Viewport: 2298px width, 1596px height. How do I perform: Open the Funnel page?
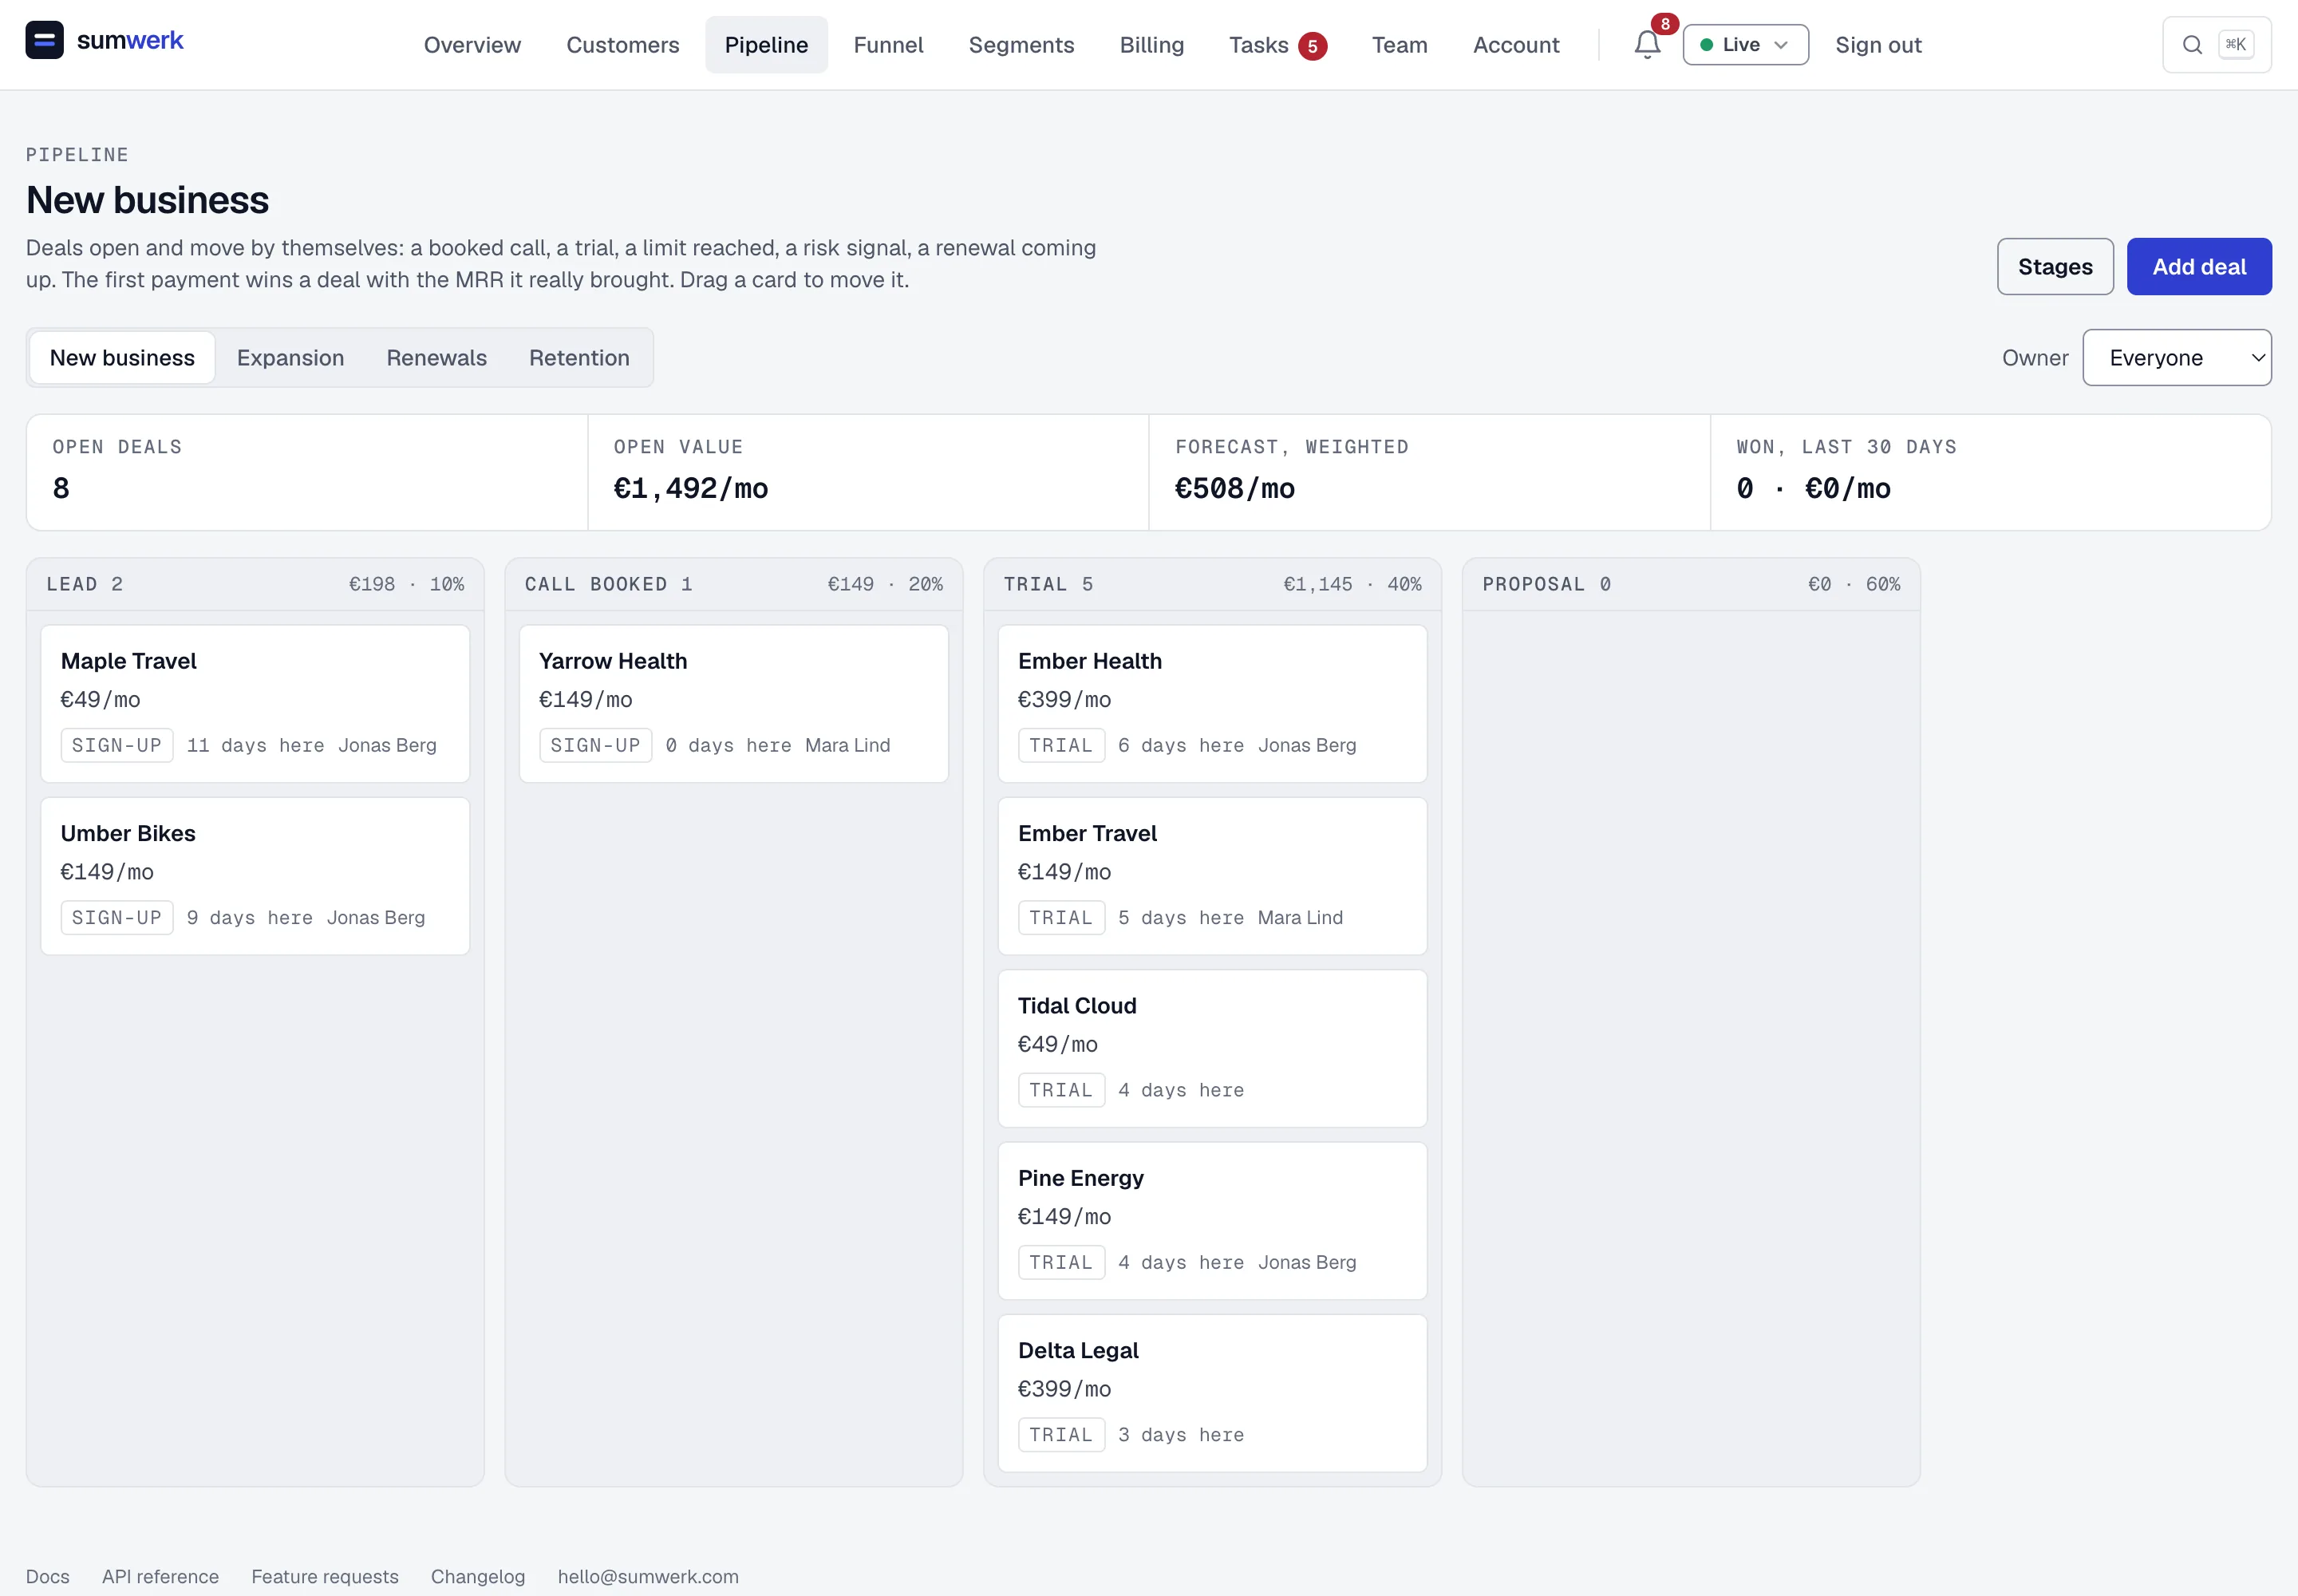tap(888, 45)
